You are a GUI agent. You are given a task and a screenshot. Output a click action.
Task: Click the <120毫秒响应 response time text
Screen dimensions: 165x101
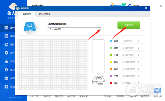(x=128, y=62)
